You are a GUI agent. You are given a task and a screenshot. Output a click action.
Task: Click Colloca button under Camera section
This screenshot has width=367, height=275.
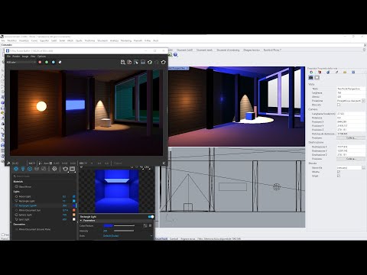[351, 137]
